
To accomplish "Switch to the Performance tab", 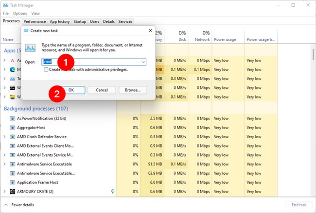I will 35,22.
